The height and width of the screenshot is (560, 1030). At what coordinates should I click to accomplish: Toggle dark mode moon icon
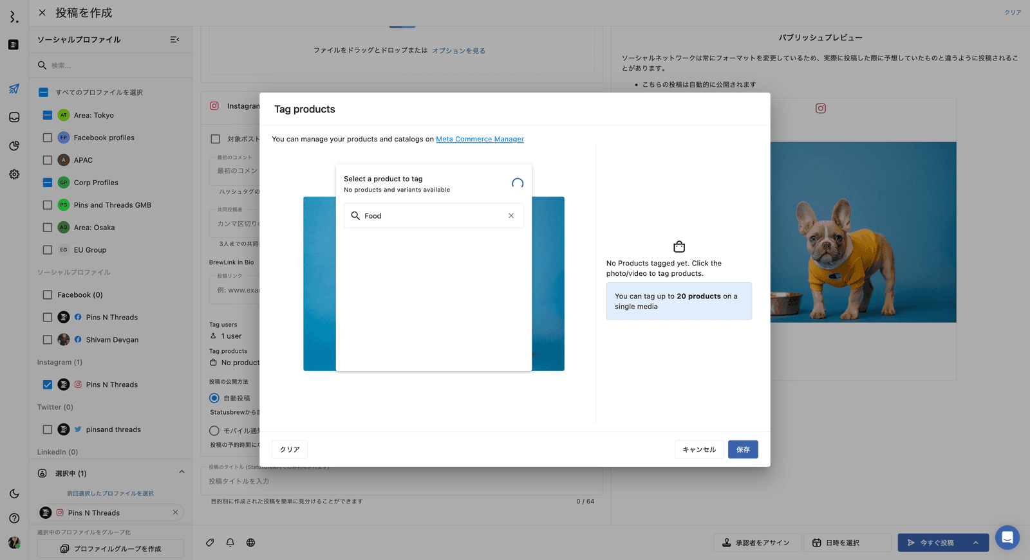[14, 494]
